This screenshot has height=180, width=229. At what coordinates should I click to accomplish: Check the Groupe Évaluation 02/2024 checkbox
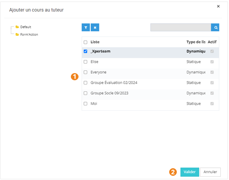(85, 83)
